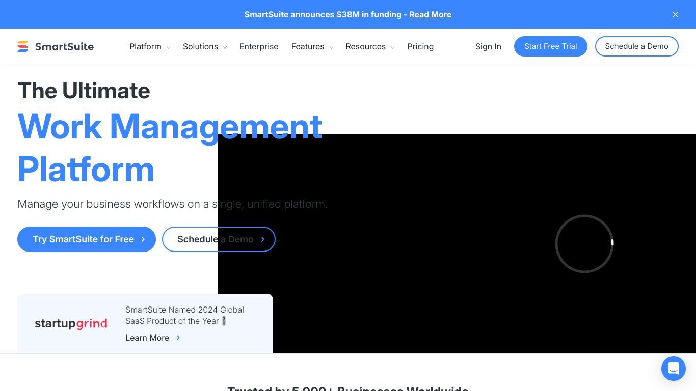
Task: Expand the Platform dropdown chevron
Action: (x=168, y=47)
